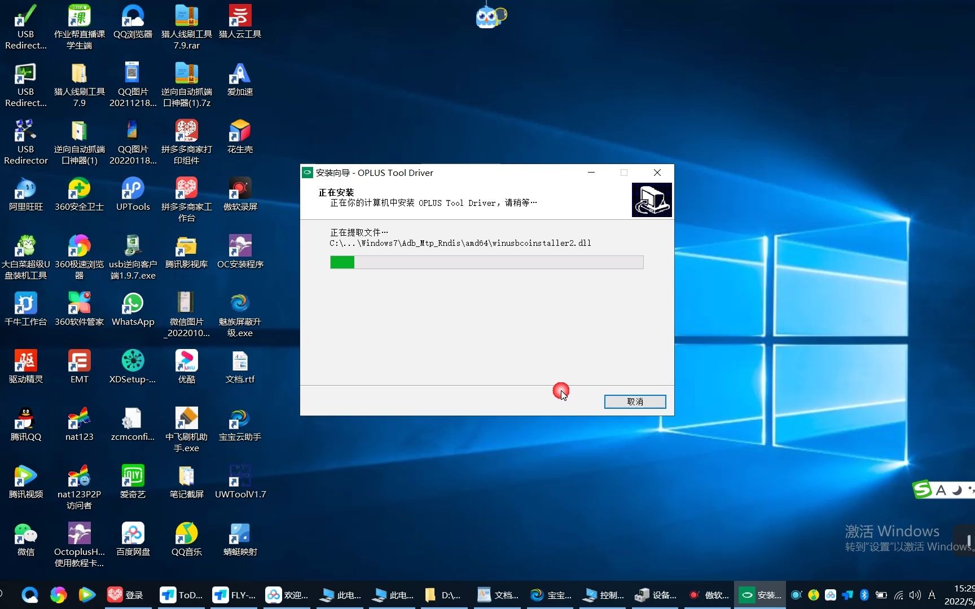Open 驱动精灵 desktop shortcut
Viewport: 975px width, 609px height.
tap(25, 367)
